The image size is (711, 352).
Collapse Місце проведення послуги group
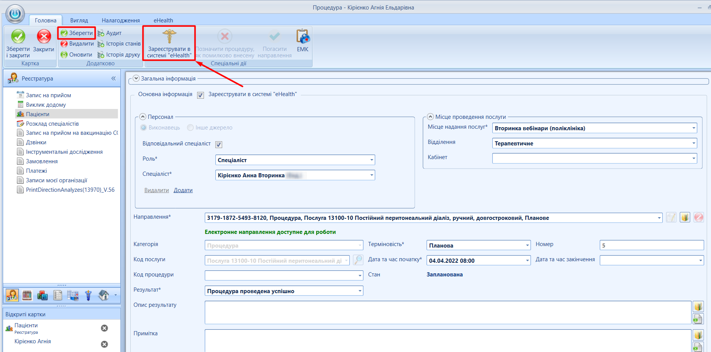430,117
